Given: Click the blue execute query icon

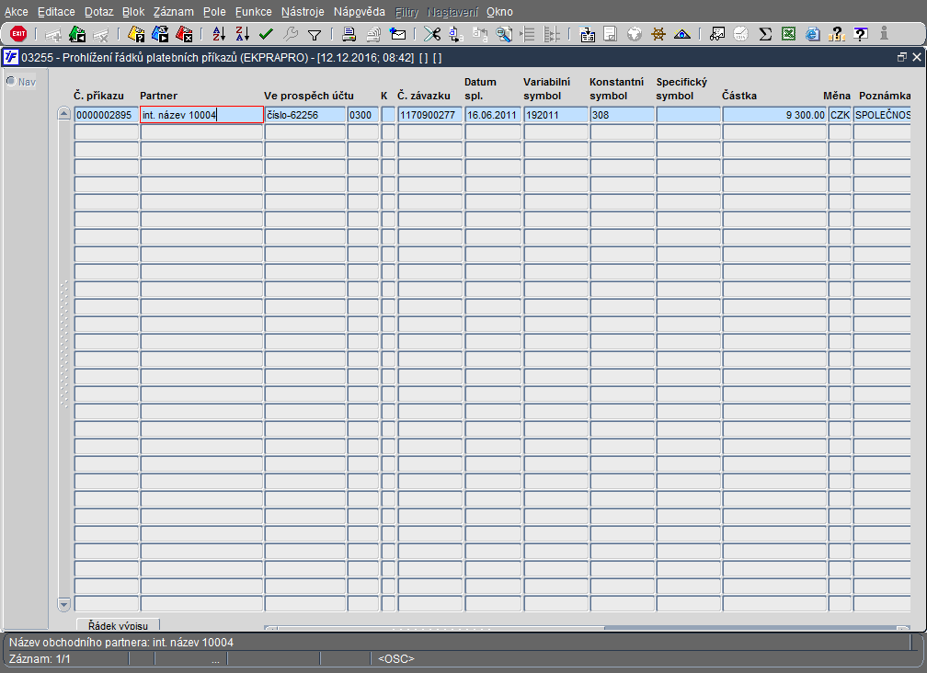Looking at the screenshot, I should coord(160,34).
